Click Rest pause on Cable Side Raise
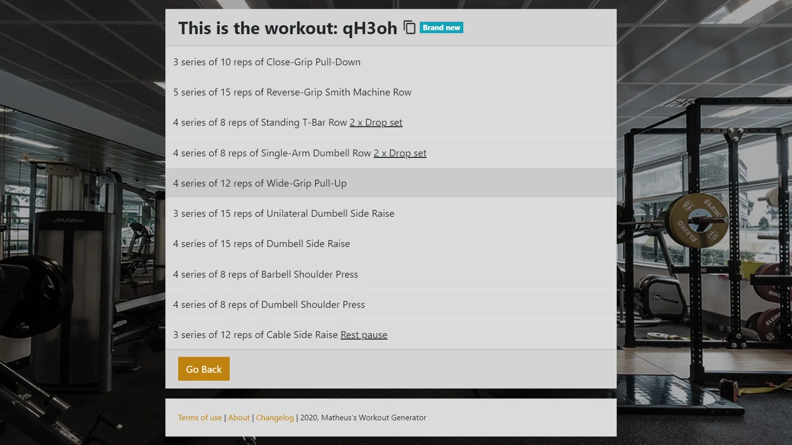 [364, 335]
